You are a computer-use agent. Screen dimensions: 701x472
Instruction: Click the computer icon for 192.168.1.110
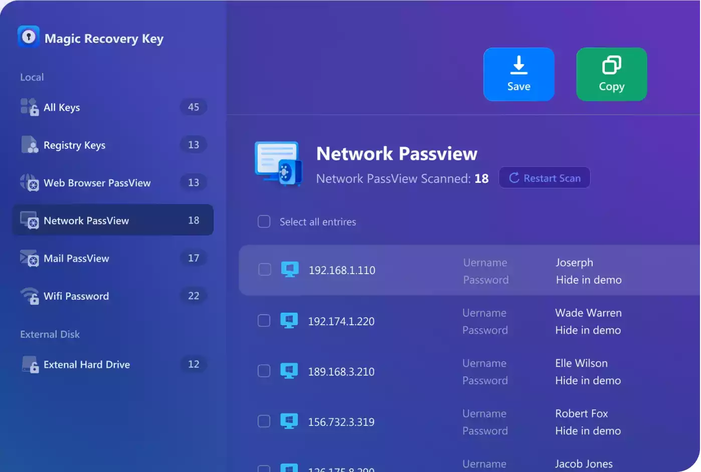[290, 270]
